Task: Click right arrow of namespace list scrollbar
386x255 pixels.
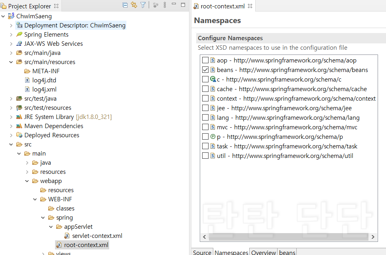Action: tap(373, 237)
